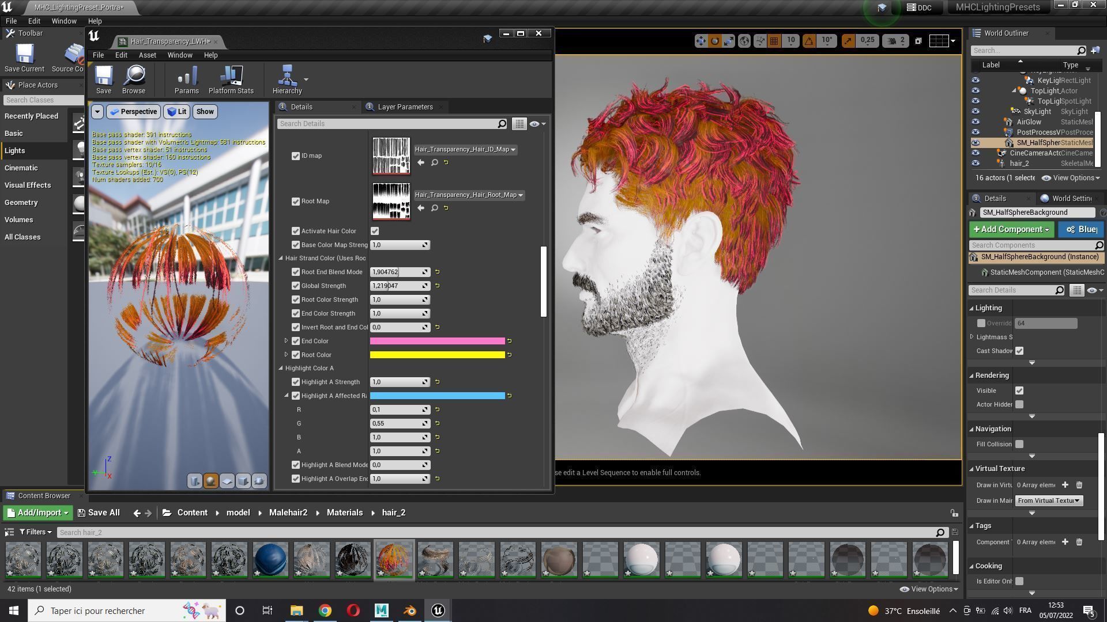The height and width of the screenshot is (622, 1107).
Task: Click Add Component button
Action: click(x=1011, y=230)
